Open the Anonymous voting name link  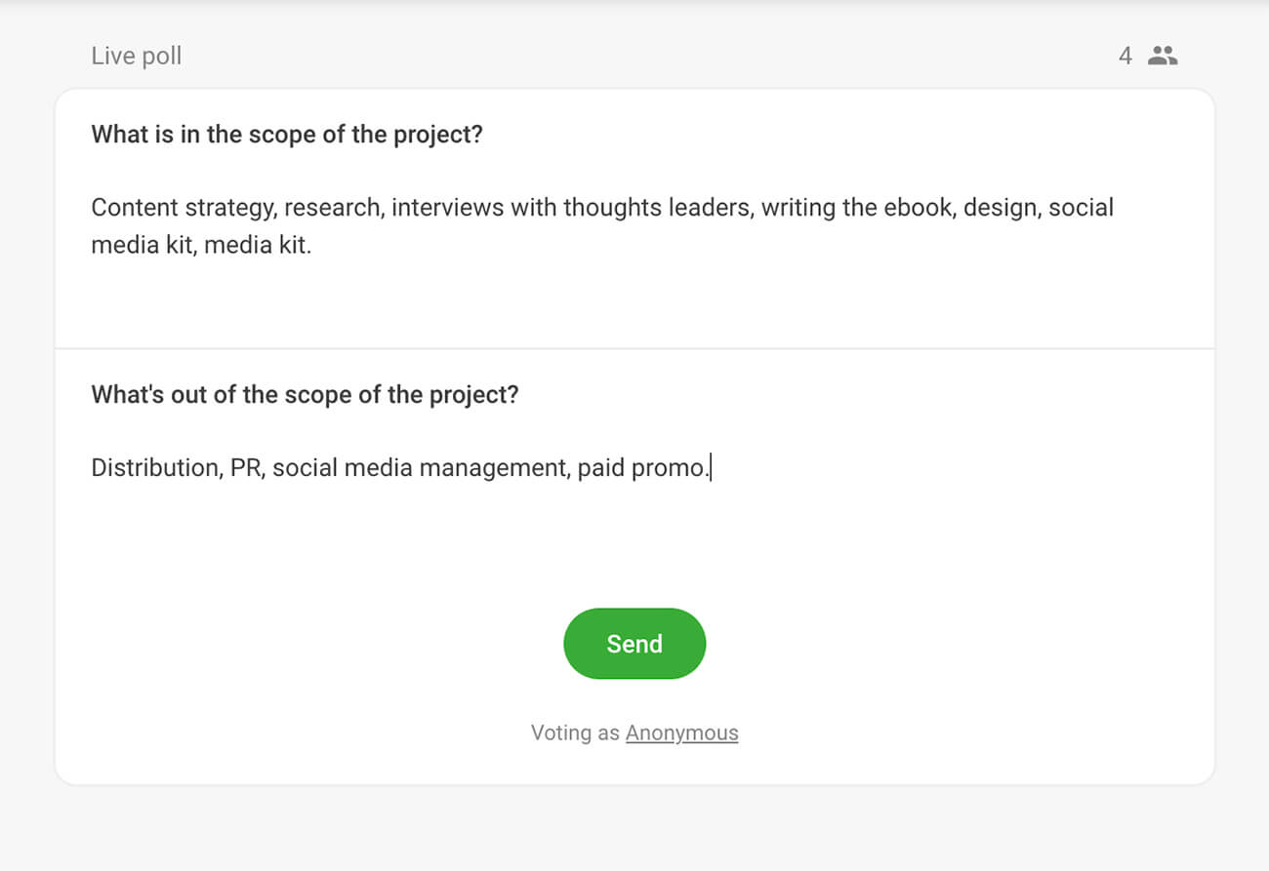[681, 732]
